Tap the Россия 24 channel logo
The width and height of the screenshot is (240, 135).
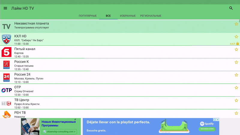[6, 77]
